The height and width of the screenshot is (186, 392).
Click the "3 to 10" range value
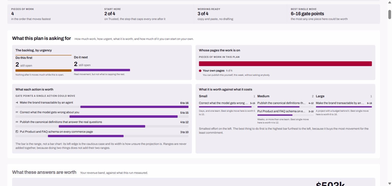pos(184,132)
